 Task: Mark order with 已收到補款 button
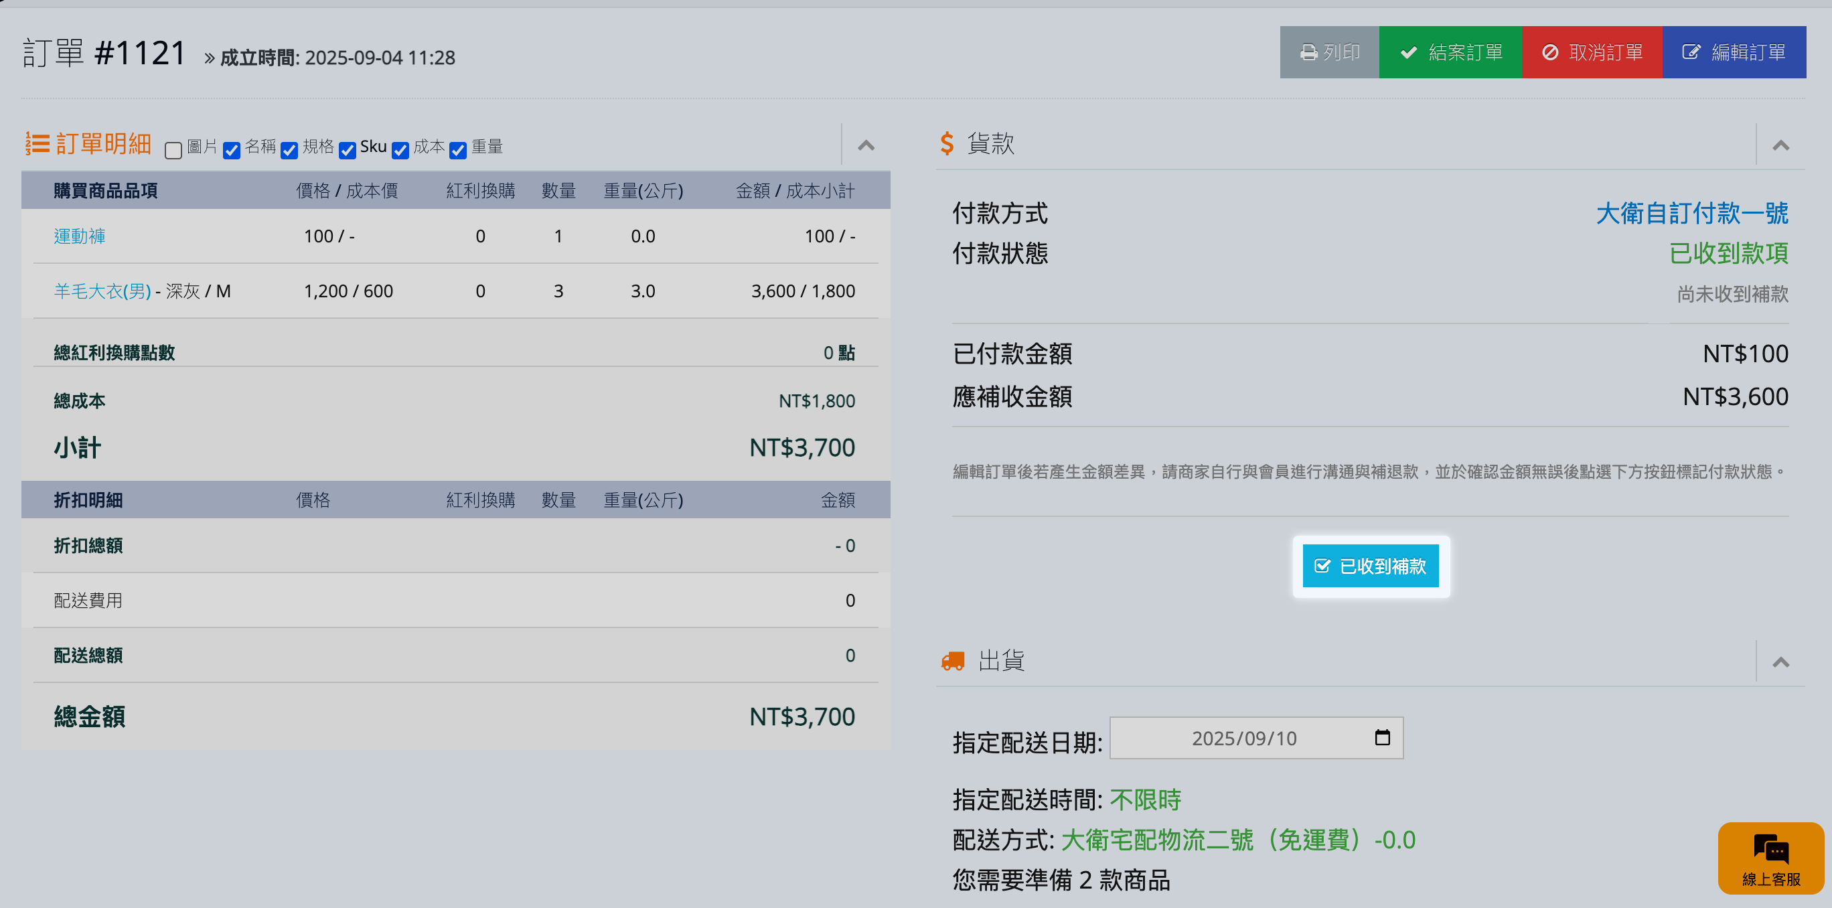tap(1370, 566)
